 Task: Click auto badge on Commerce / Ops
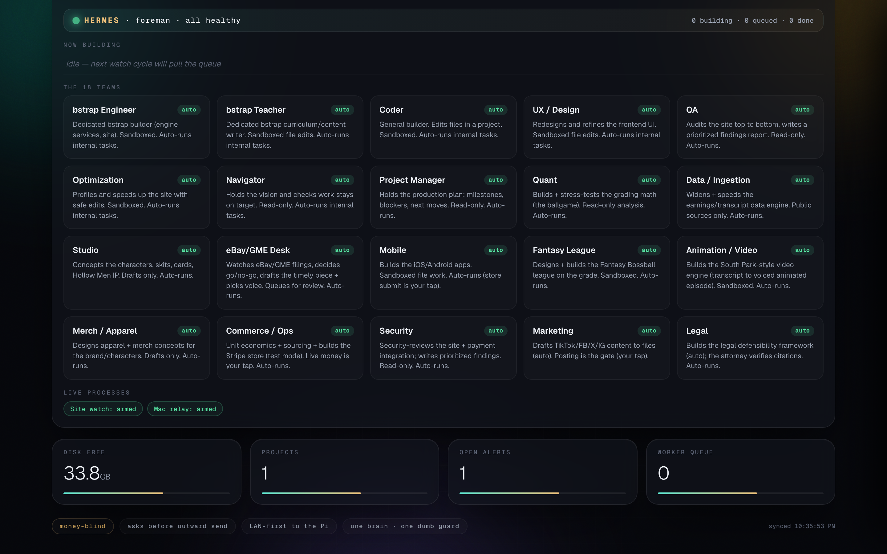click(342, 331)
